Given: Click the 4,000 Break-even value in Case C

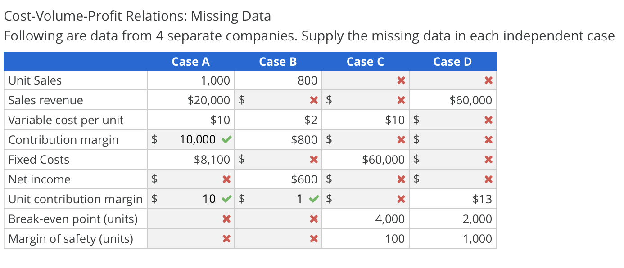Looking at the screenshot, I should [389, 219].
